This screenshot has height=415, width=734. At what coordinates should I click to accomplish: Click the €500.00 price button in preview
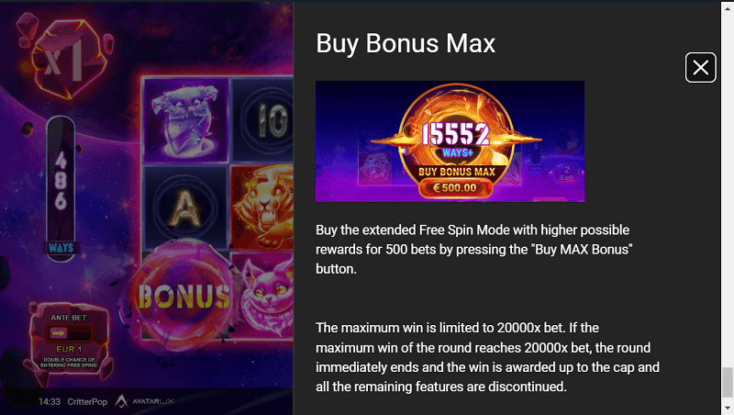coord(455,188)
